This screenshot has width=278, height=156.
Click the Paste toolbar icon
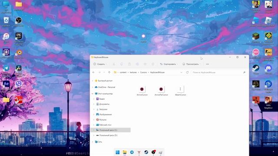point(129,64)
